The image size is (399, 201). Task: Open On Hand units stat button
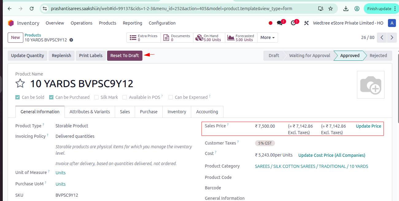[209, 38]
